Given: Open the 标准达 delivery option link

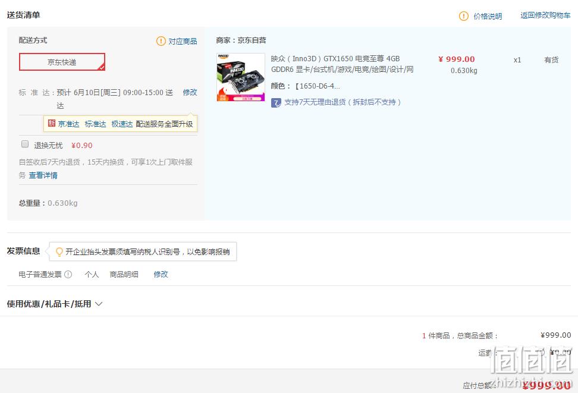Looking at the screenshot, I should click(x=95, y=124).
